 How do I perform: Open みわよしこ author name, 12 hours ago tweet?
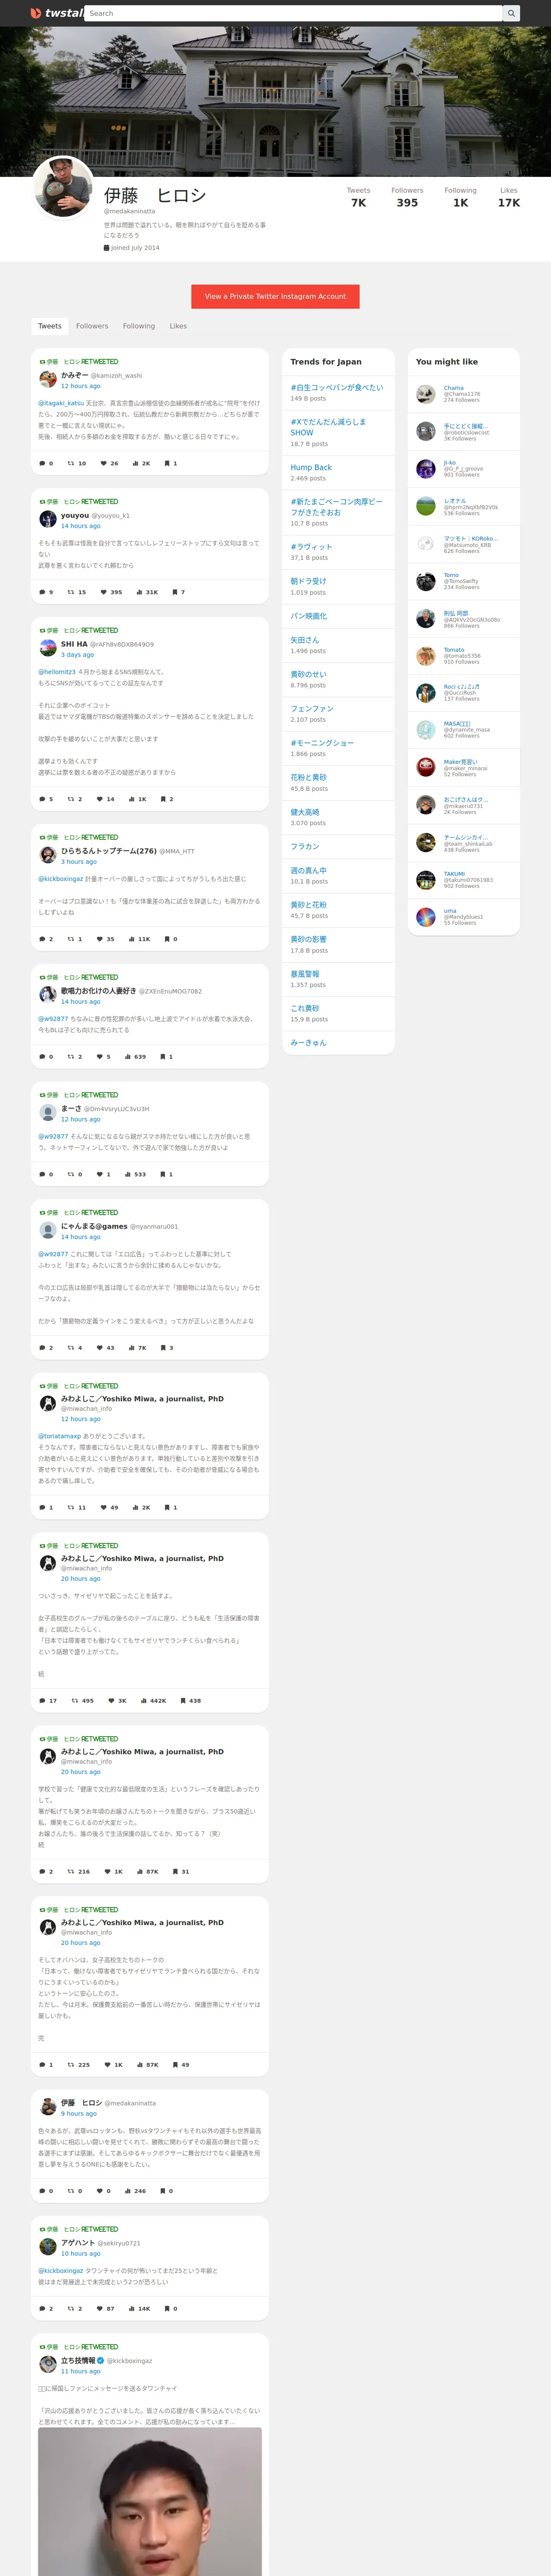coord(142,1399)
